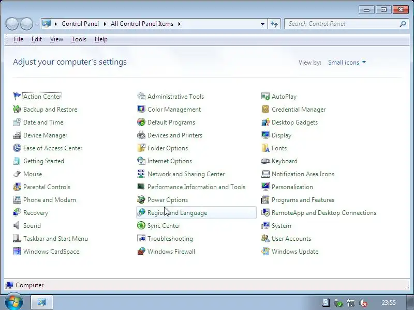Open Taskbar and Start Menu link

pyautogui.click(x=55, y=239)
